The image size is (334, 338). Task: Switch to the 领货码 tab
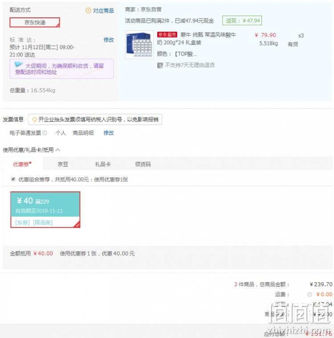(x=143, y=164)
